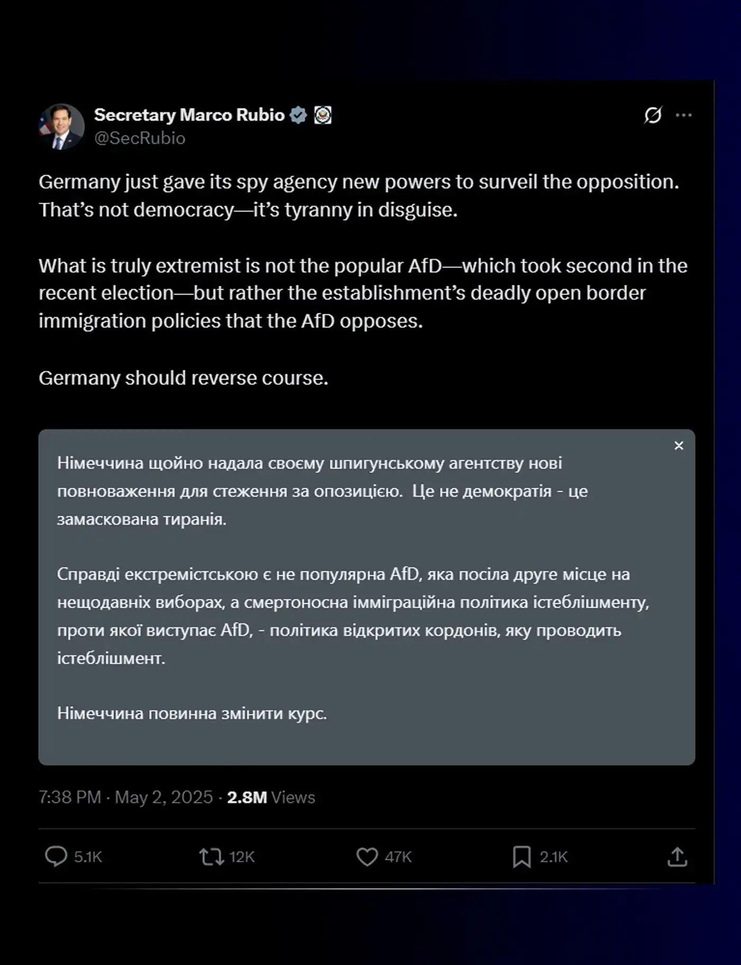741x965 pixels.
Task: Open Secretary Marco Rubio's profile picture
Action: coord(61,127)
